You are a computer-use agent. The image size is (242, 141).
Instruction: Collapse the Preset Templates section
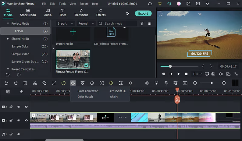[8, 69]
